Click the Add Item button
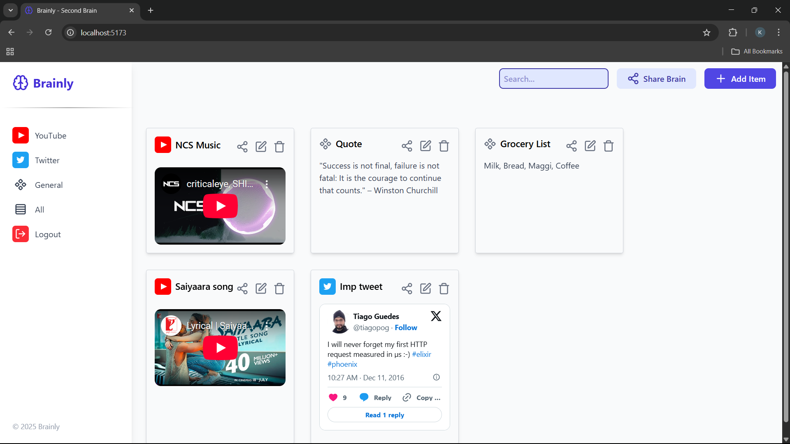Screen dimensions: 790x444 pyautogui.click(x=740, y=79)
